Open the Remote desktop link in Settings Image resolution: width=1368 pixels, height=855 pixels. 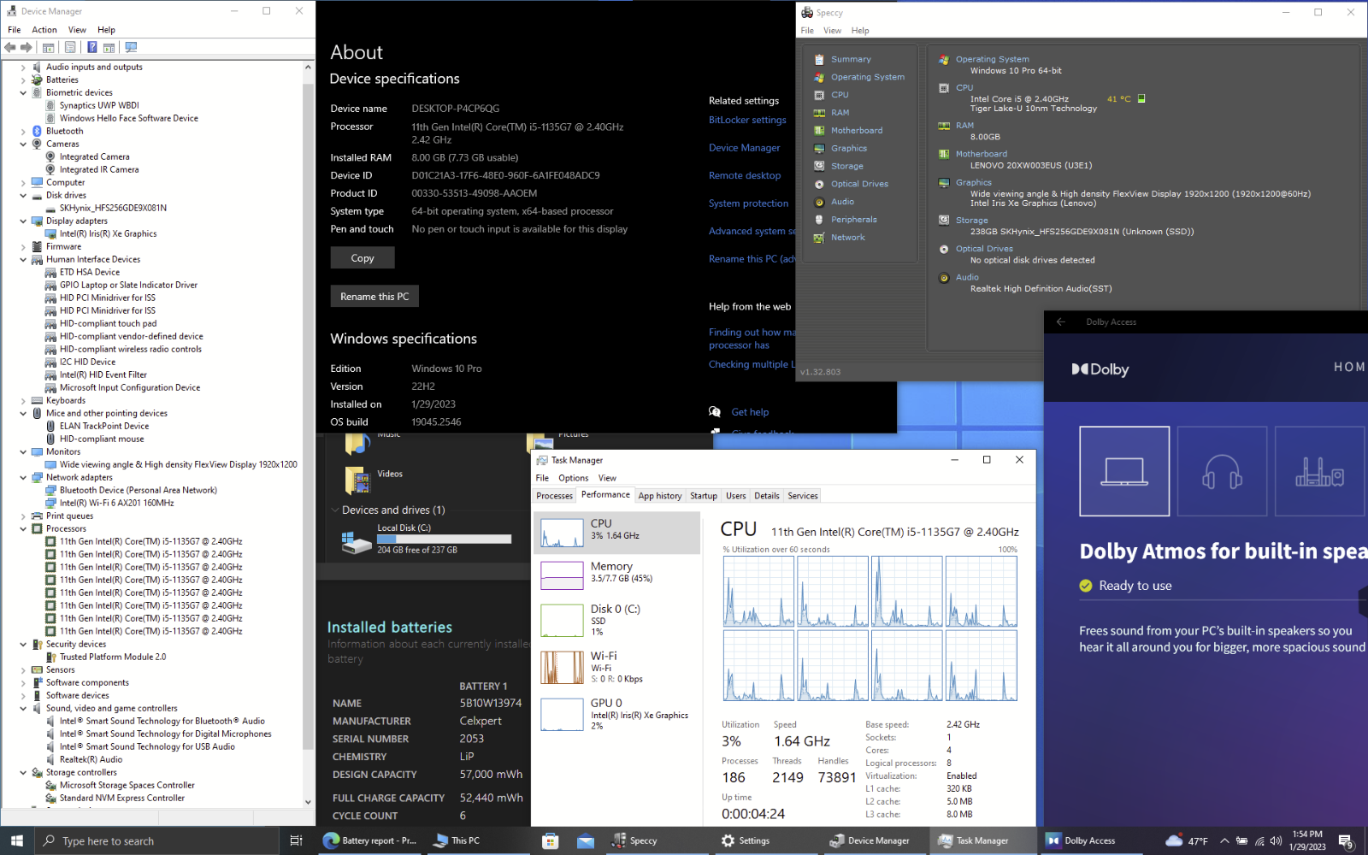coord(745,175)
